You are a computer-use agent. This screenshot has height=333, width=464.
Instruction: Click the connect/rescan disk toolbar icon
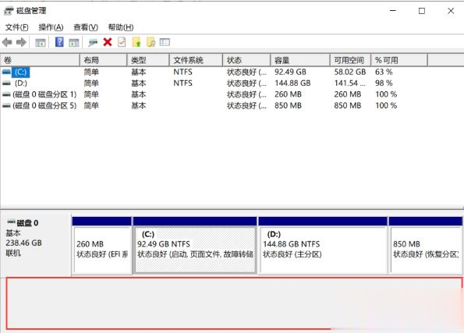point(93,43)
